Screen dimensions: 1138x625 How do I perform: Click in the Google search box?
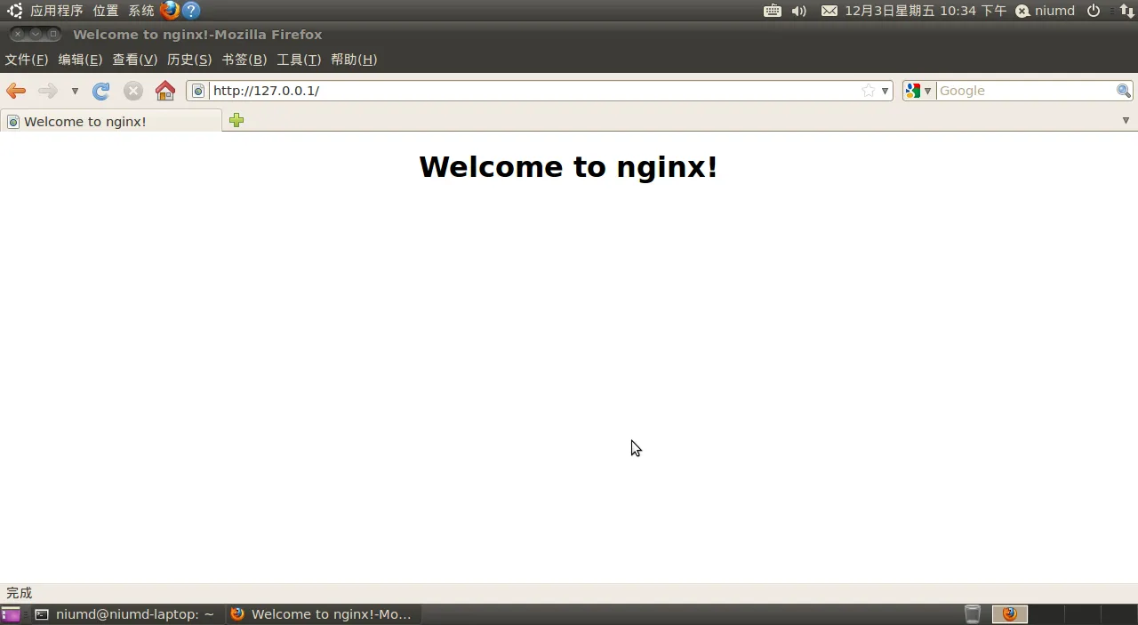point(1026,91)
